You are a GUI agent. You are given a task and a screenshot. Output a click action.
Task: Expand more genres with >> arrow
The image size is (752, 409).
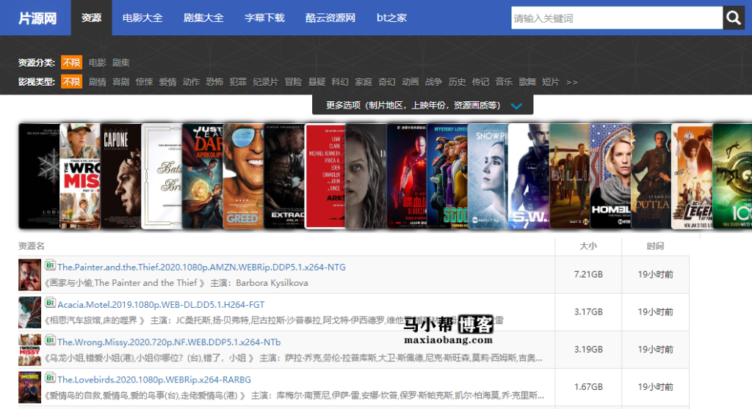pyautogui.click(x=571, y=82)
